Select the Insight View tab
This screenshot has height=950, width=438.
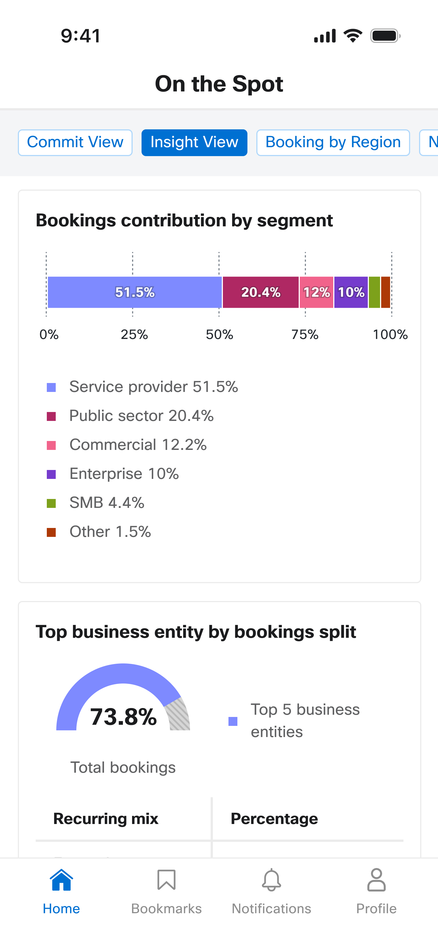point(194,142)
